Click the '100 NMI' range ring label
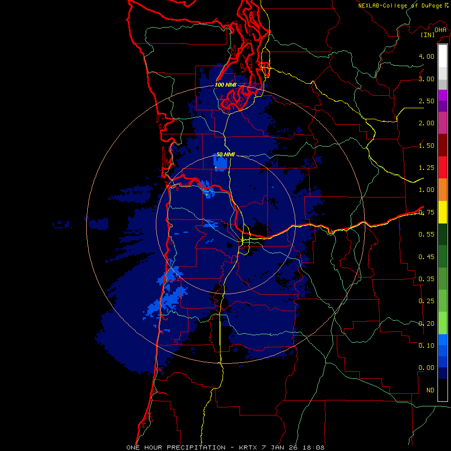The width and height of the screenshot is (451, 451). 225,85
